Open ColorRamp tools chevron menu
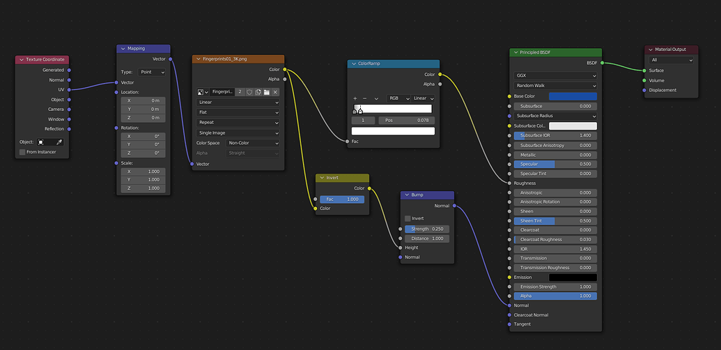This screenshot has width=721, height=350. click(376, 98)
